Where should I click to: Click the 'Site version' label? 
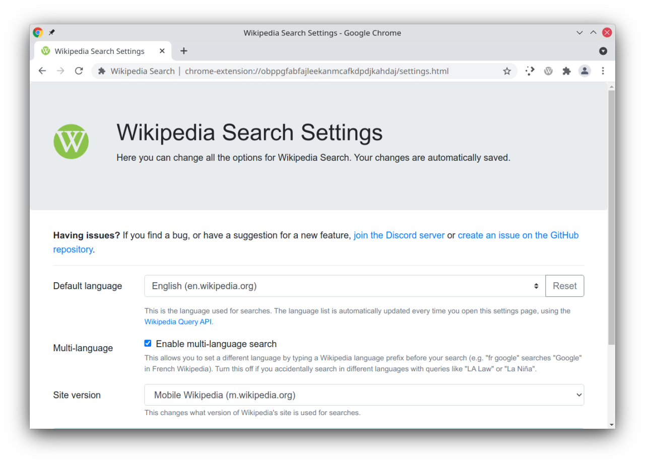point(77,395)
